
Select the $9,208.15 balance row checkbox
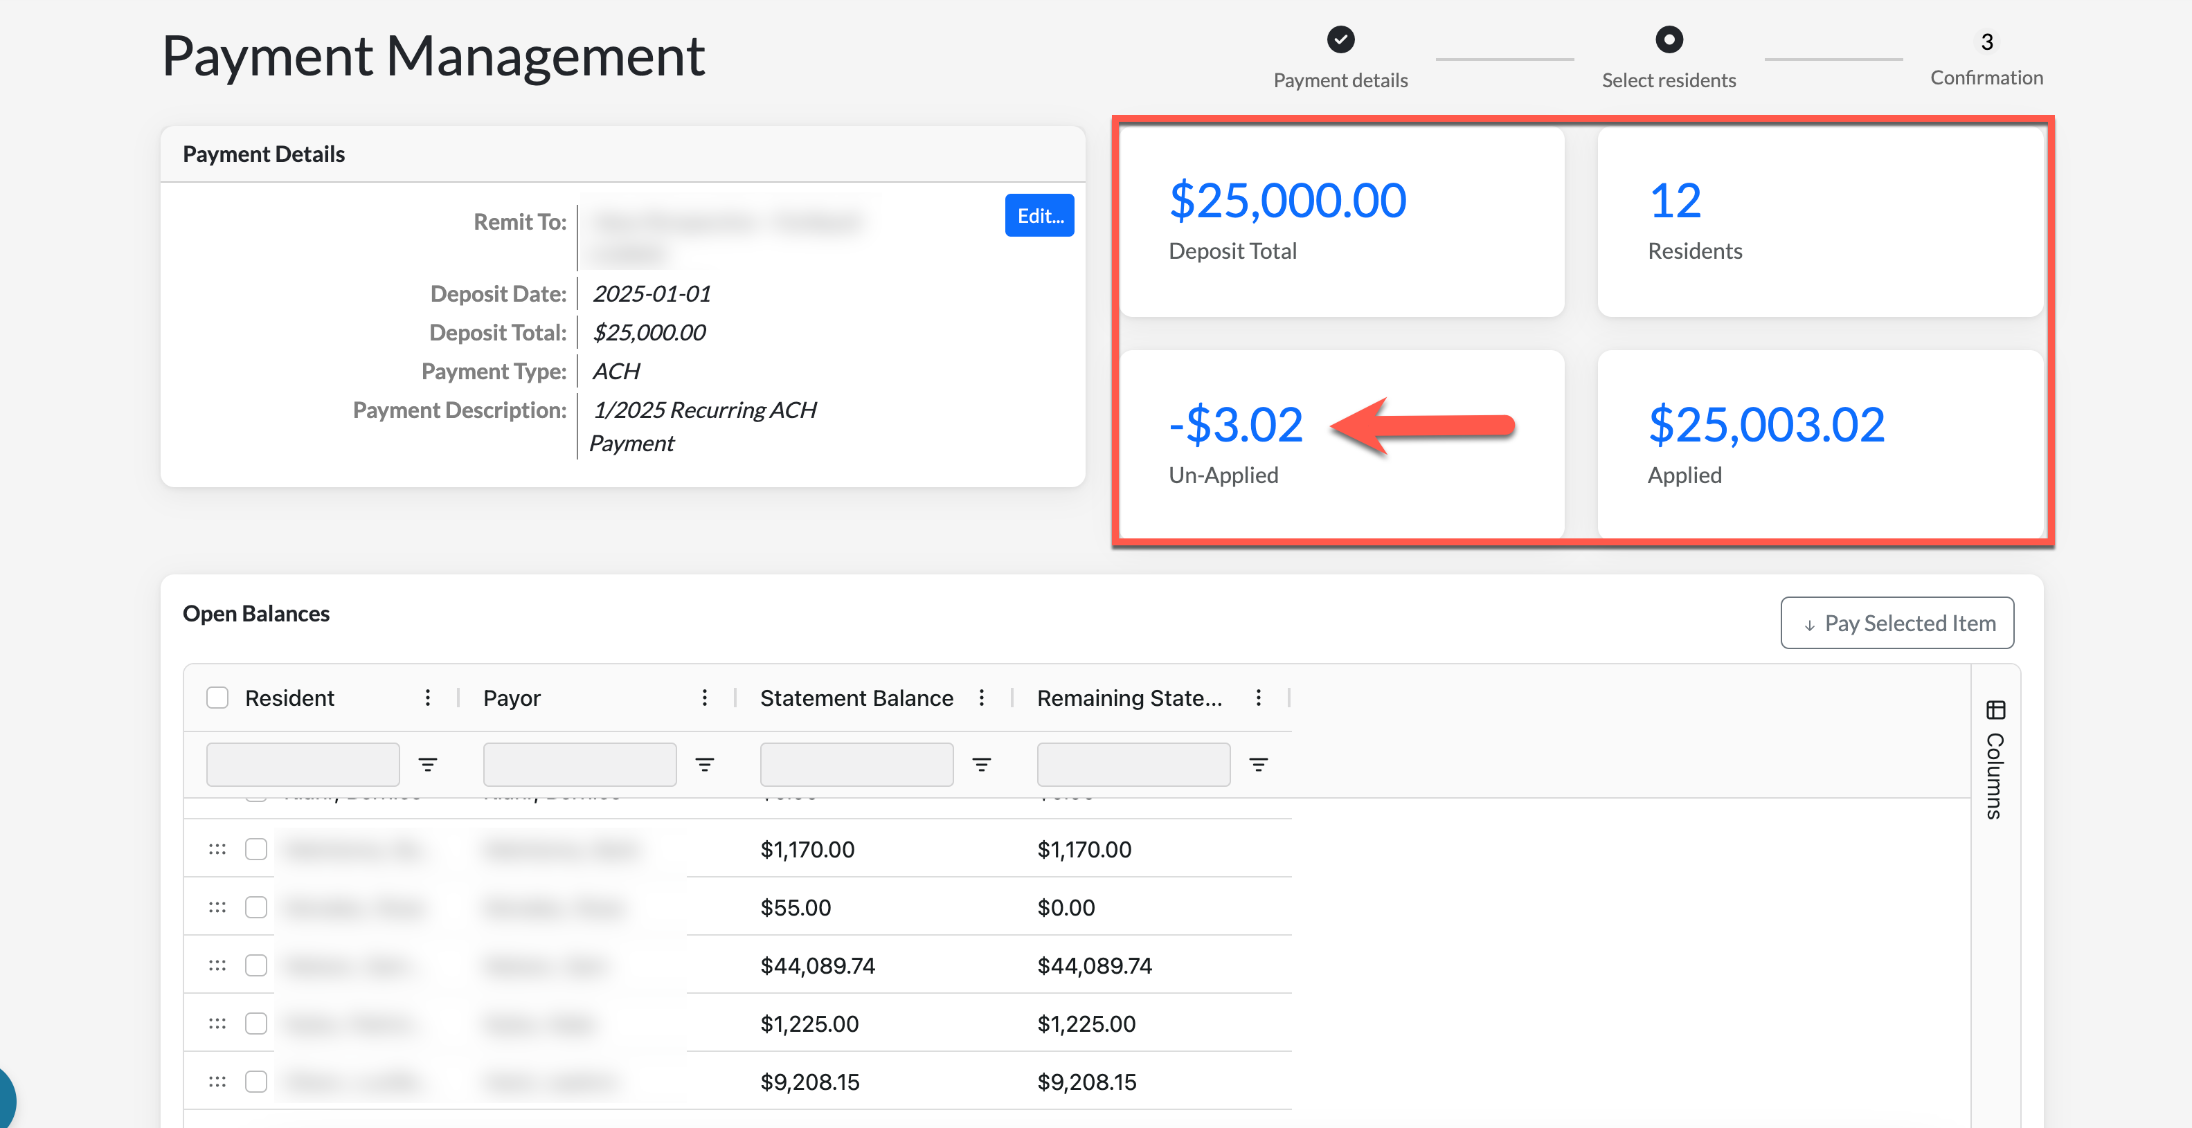pyautogui.click(x=255, y=1081)
